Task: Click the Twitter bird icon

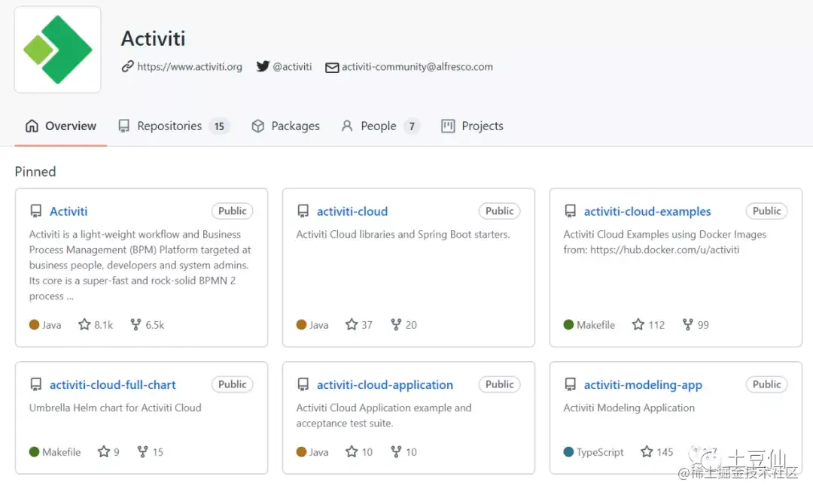Action: pos(263,66)
